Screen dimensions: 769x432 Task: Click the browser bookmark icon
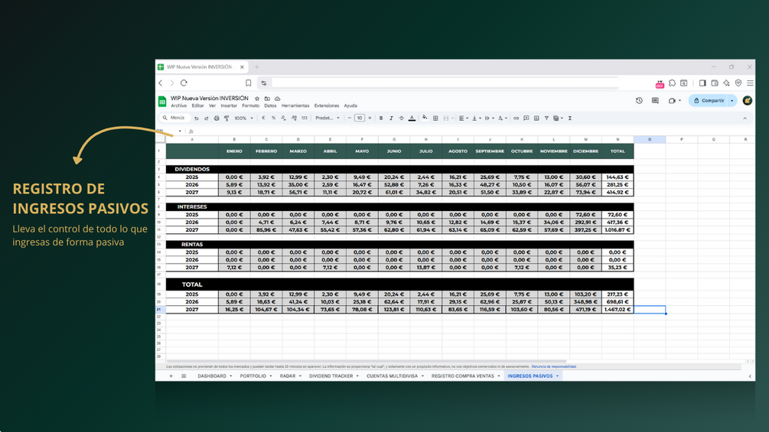pos(248,83)
